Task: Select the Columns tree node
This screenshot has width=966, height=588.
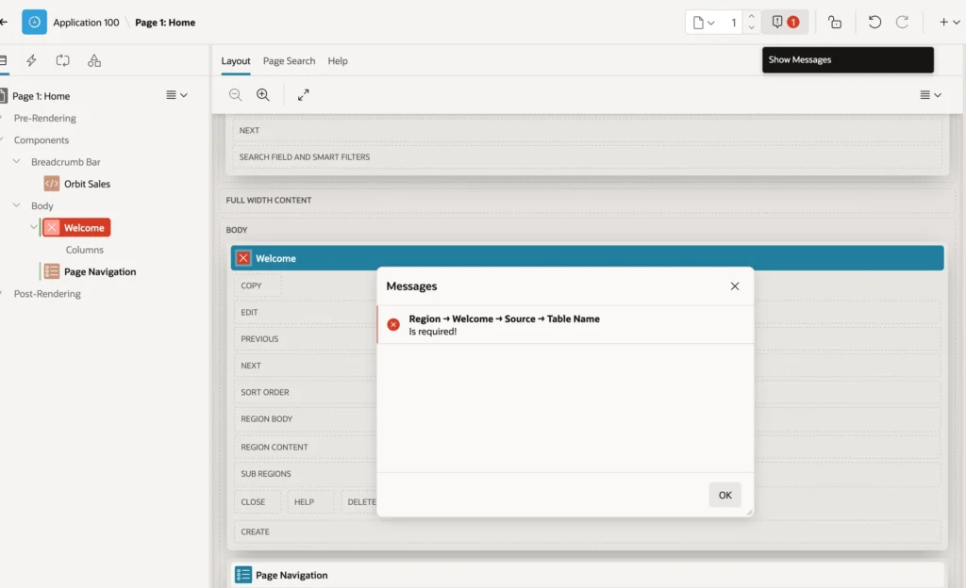Action: tap(84, 250)
